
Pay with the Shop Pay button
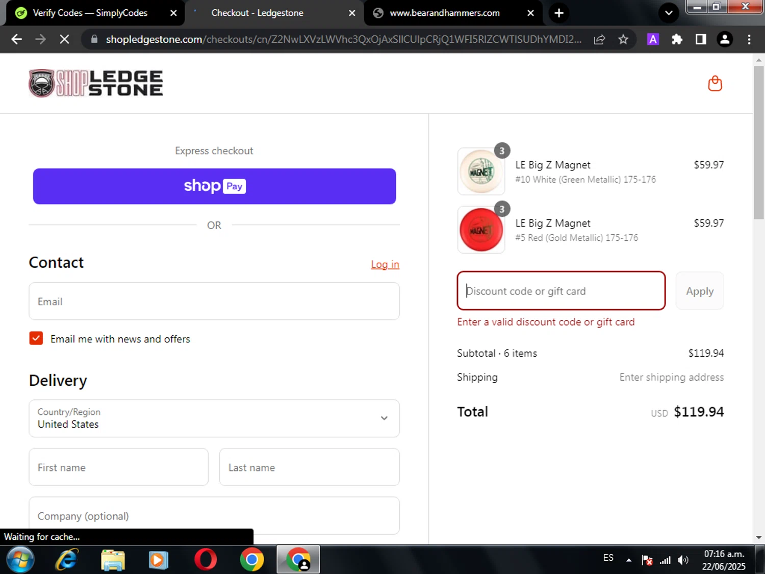tap(215, 186)
